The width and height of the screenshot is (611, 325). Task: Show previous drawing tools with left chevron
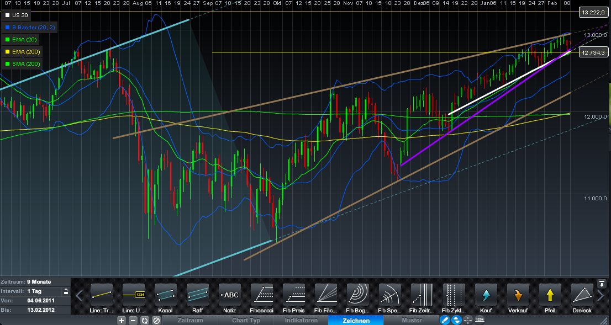pyautogui.click(x=79, y=296)
